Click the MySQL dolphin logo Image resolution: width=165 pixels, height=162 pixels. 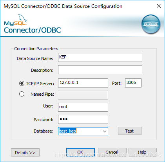point(15,20)
